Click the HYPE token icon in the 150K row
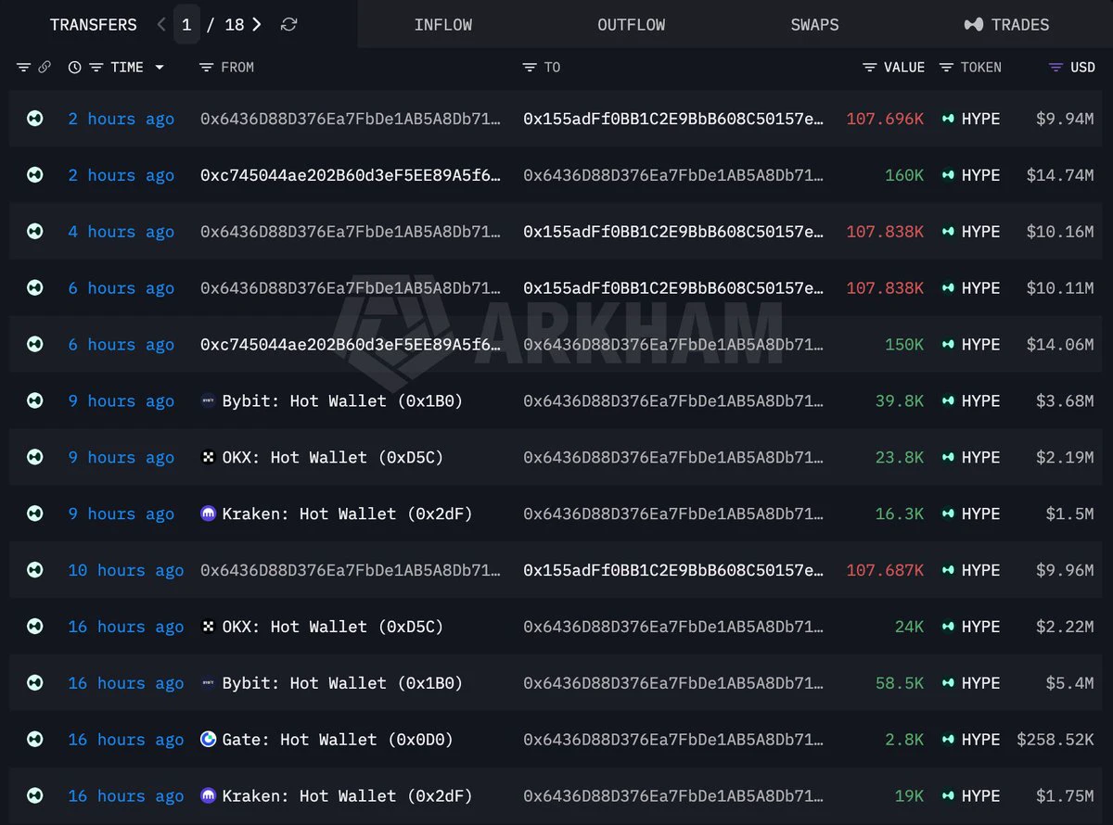The height and width of the screenshot is (825, 1113). click(948, 345)
